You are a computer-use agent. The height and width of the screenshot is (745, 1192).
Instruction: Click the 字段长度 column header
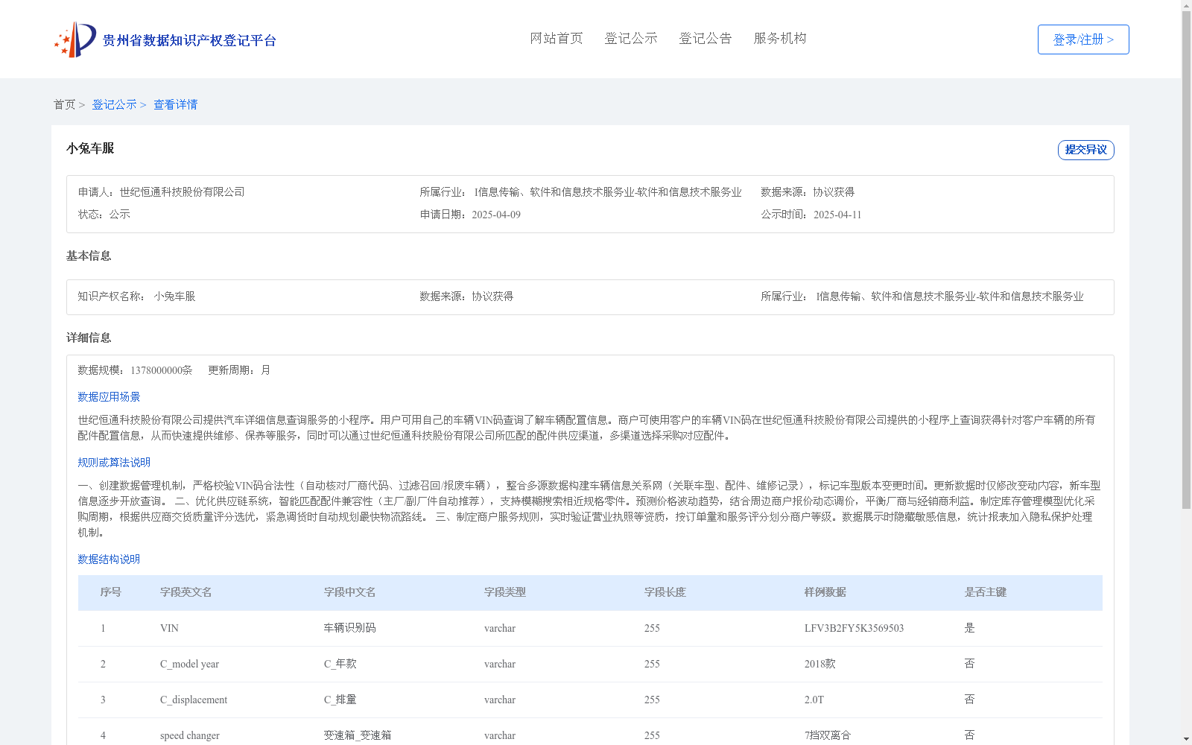click(x=665, y=592)
